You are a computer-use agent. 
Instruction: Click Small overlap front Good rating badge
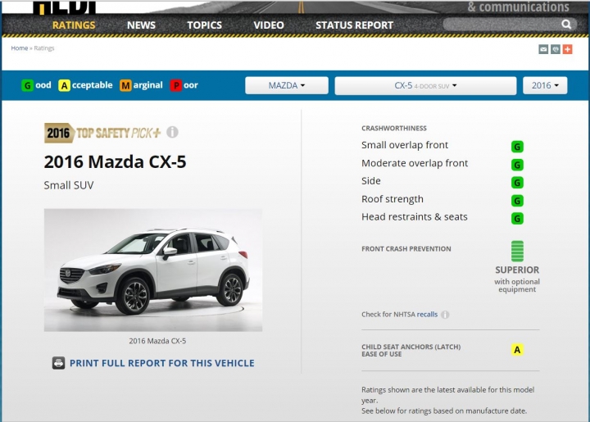tap(517, 147)
